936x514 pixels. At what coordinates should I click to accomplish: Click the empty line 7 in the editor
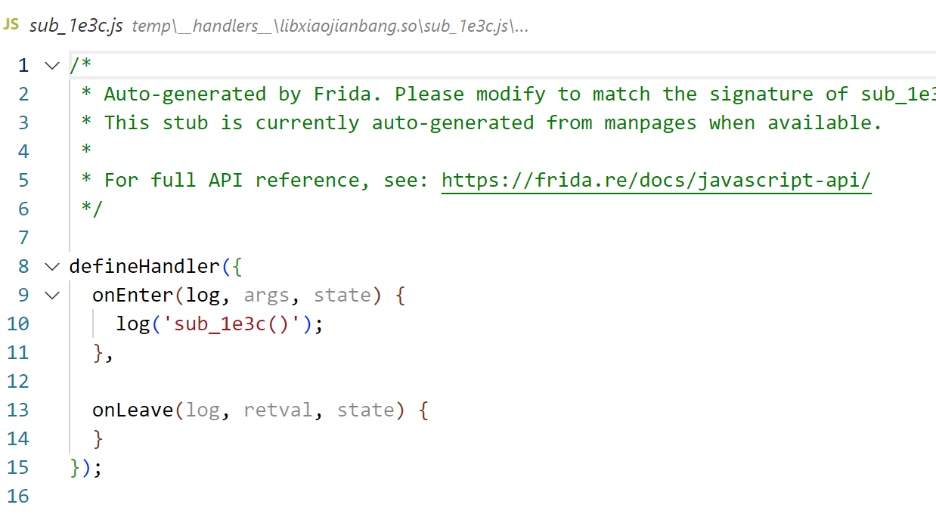click(x=302, y=238)
